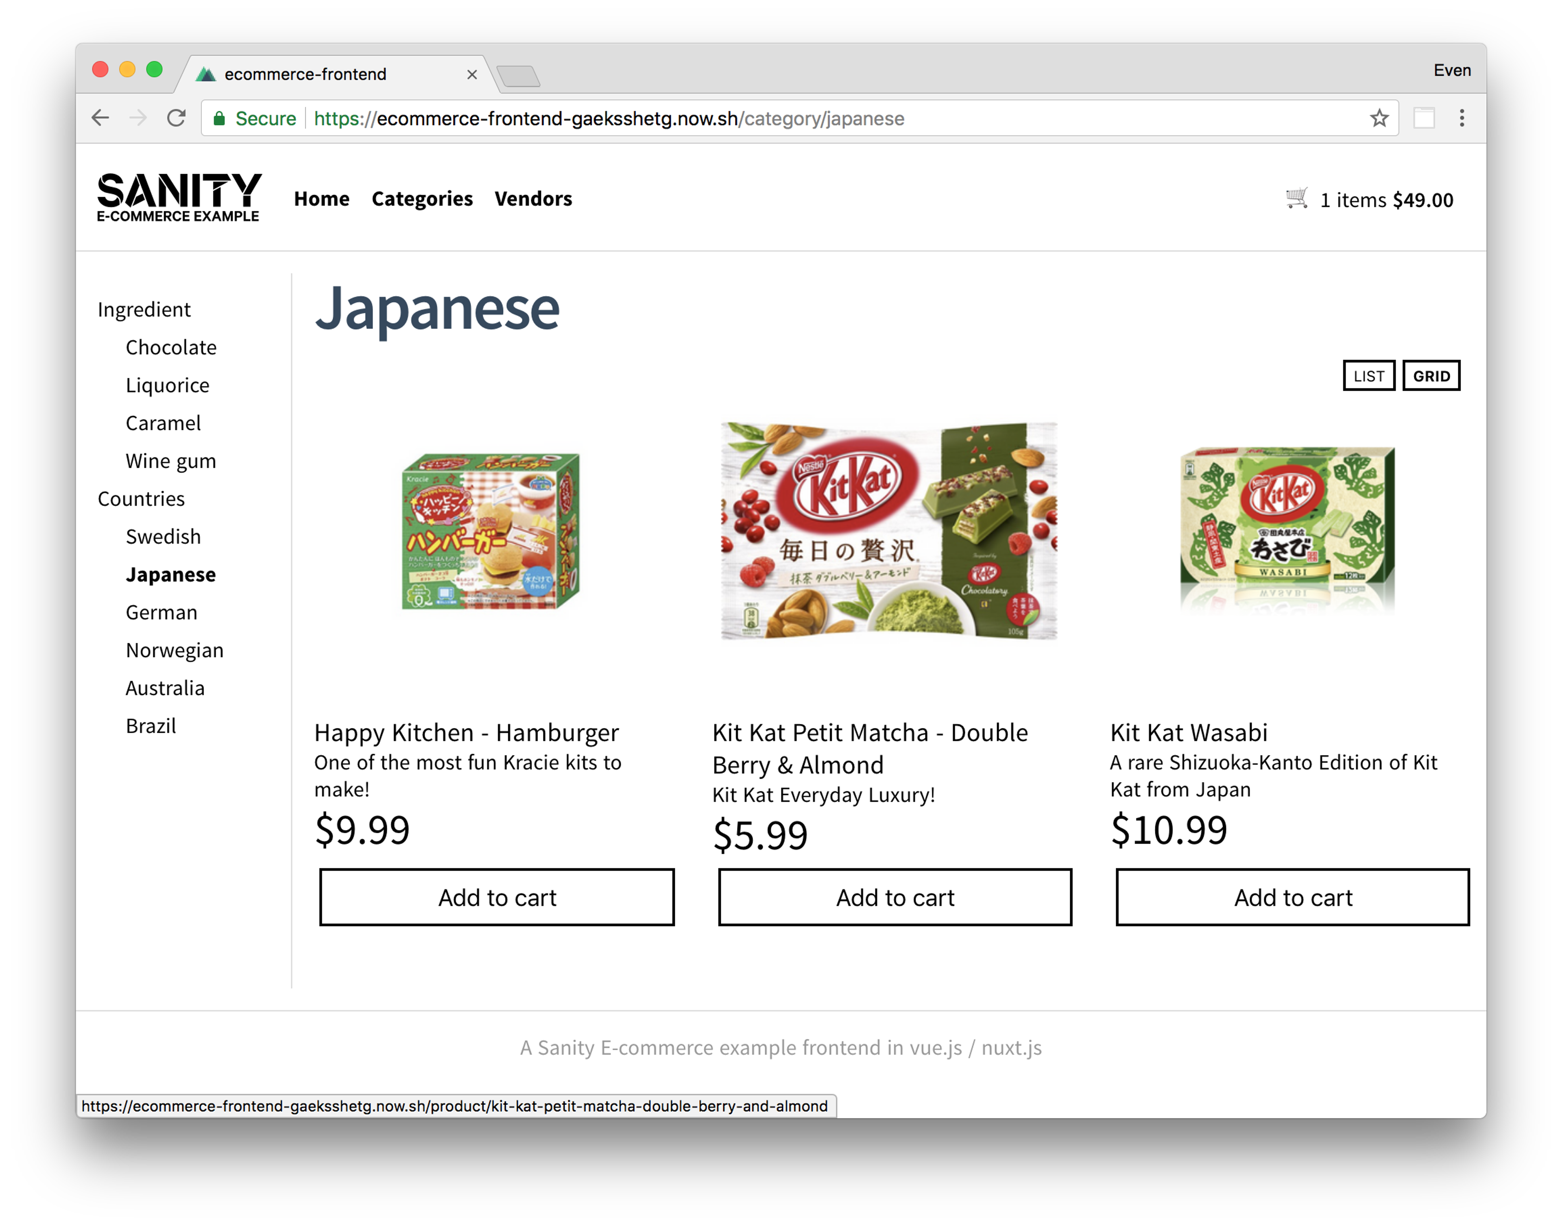
Task: Switch to GRID view
Action: point(1431,375)
